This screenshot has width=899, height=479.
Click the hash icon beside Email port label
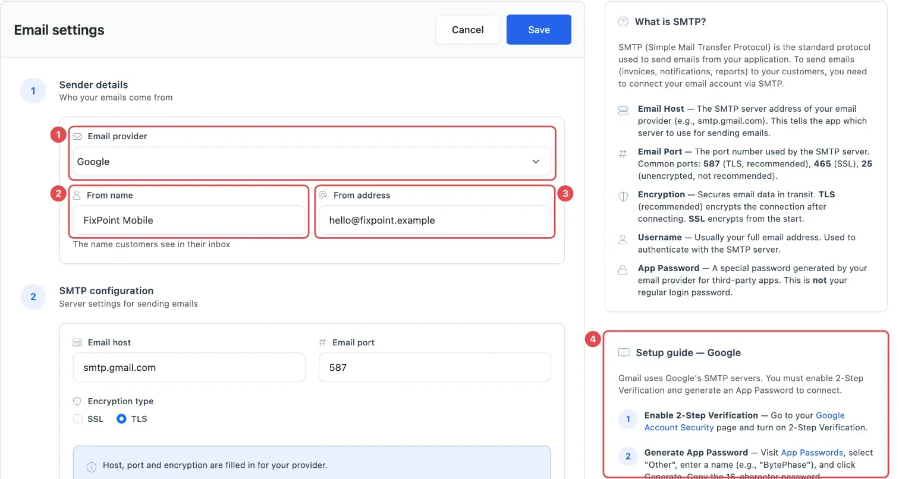pos(323,342)
